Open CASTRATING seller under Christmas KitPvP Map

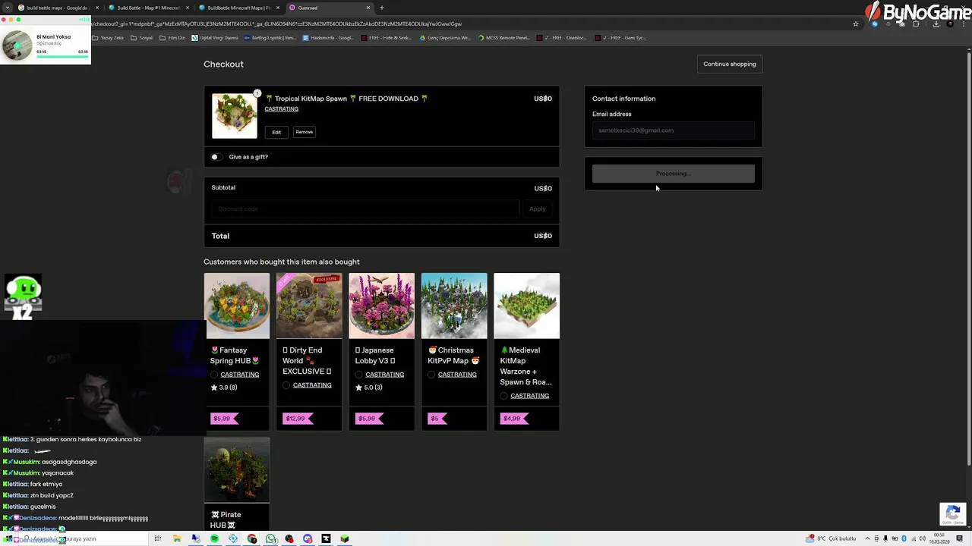(457, 375)
